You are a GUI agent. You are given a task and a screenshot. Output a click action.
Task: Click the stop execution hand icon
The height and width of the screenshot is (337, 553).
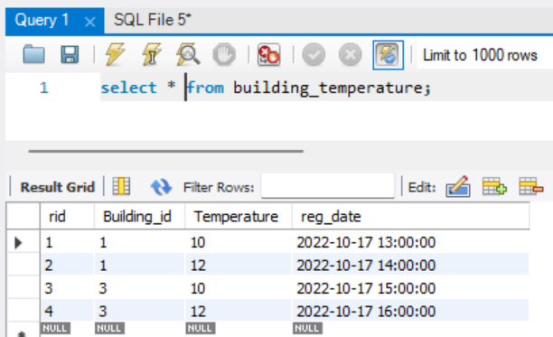224,54
